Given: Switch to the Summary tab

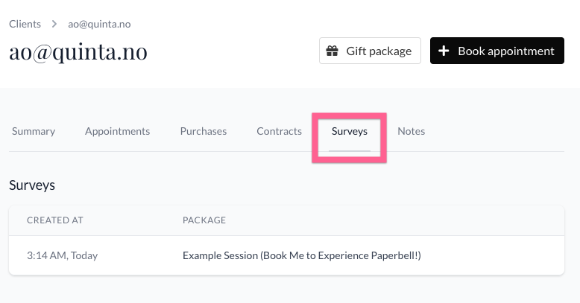Looking at the screenshot, I should [34, 131].
